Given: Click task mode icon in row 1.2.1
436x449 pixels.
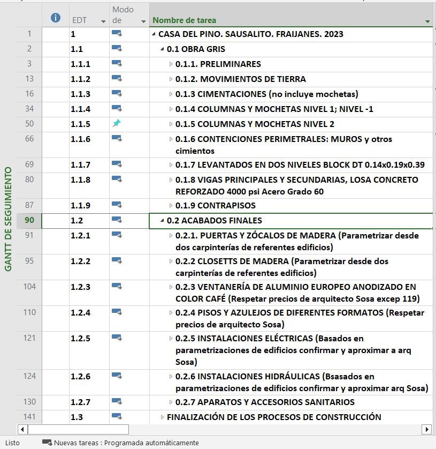Looking at the screenshot, I should tap(117, 235).
